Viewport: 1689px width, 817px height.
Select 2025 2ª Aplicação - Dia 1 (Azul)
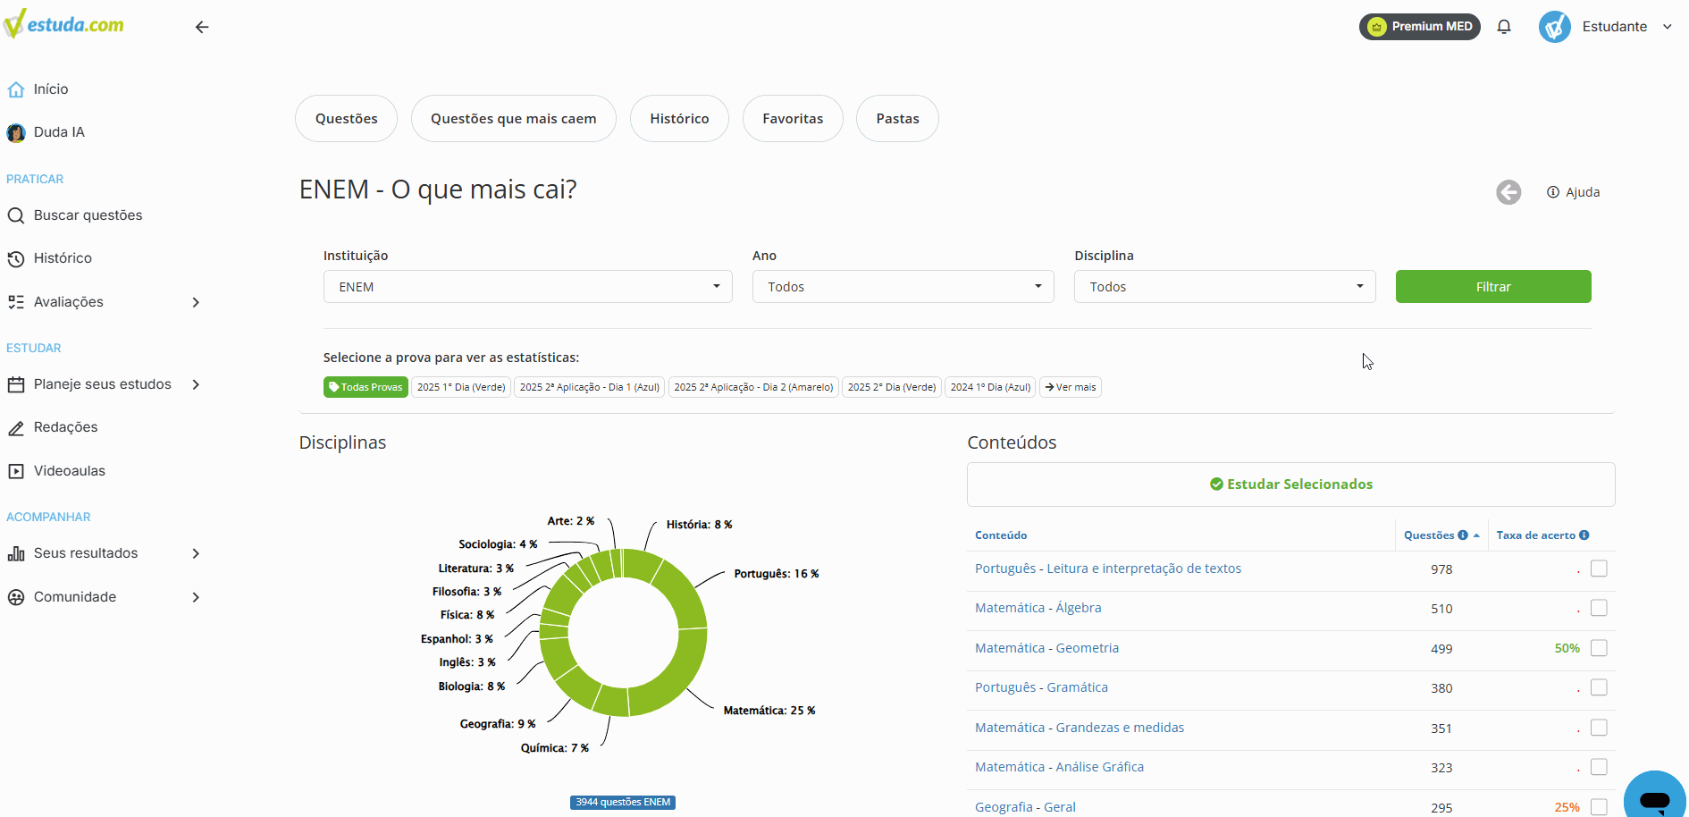[x=590, y=387]
